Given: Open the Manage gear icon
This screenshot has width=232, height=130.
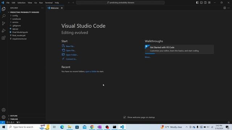Looking at the screenshot, I should point(4,117).
